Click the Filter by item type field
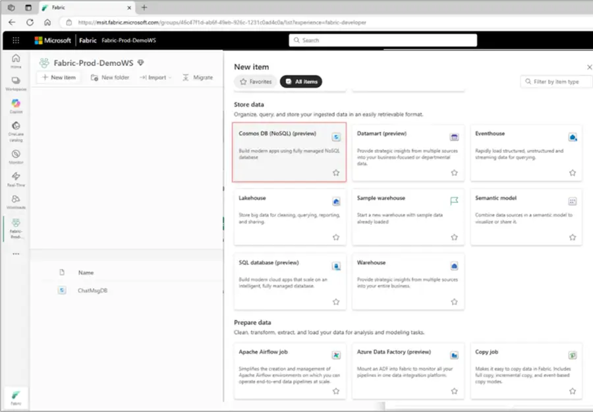This screenshot has width=593, height=412. click(x=556, y=81)
